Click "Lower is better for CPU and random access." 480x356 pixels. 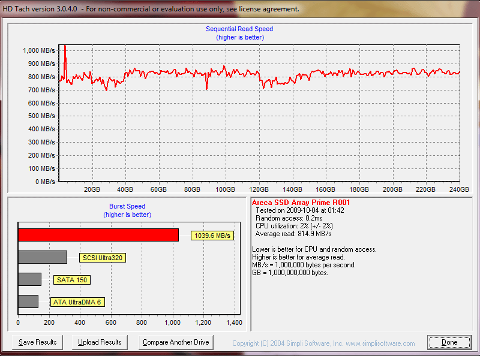point(314,249)
